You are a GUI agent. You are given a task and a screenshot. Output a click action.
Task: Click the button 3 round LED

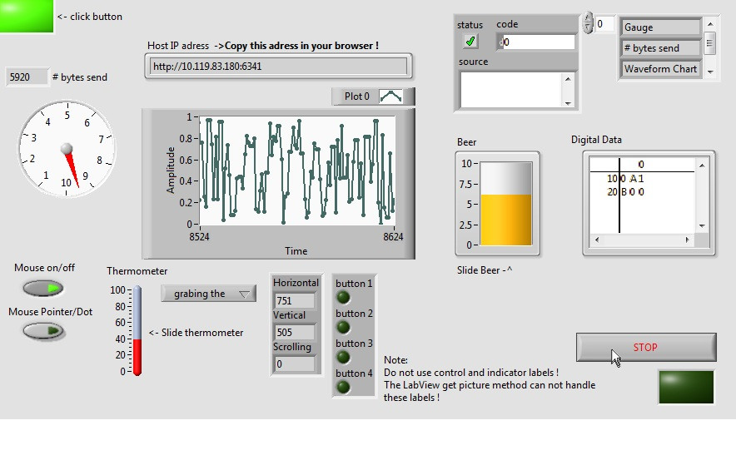point(343,358)
